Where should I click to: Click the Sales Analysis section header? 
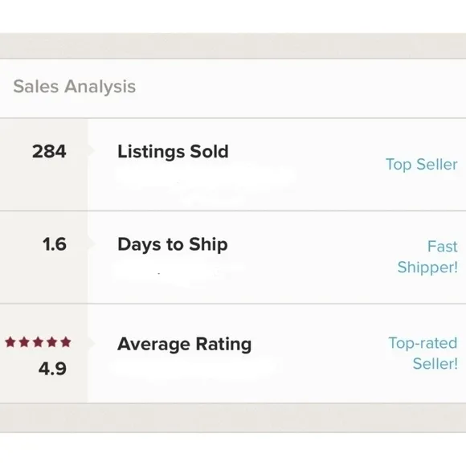pyautogui.click(x=75, y=87)
